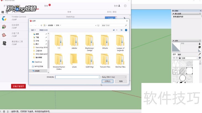Image resolution: width=202 pixels, height=113 pixels.
Task: Select the eyedropper sample paint icon
Action: coord(200,54)
